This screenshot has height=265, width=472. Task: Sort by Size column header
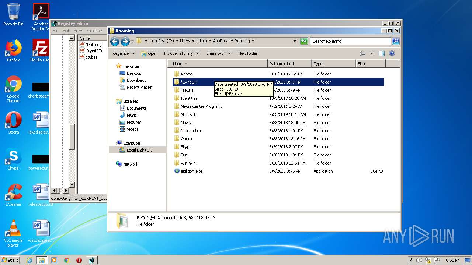tap(371, 64)
